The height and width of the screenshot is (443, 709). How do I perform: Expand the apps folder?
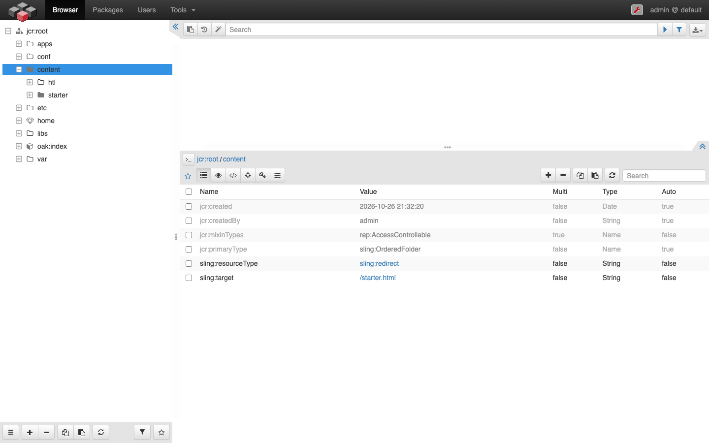[19, 44]
